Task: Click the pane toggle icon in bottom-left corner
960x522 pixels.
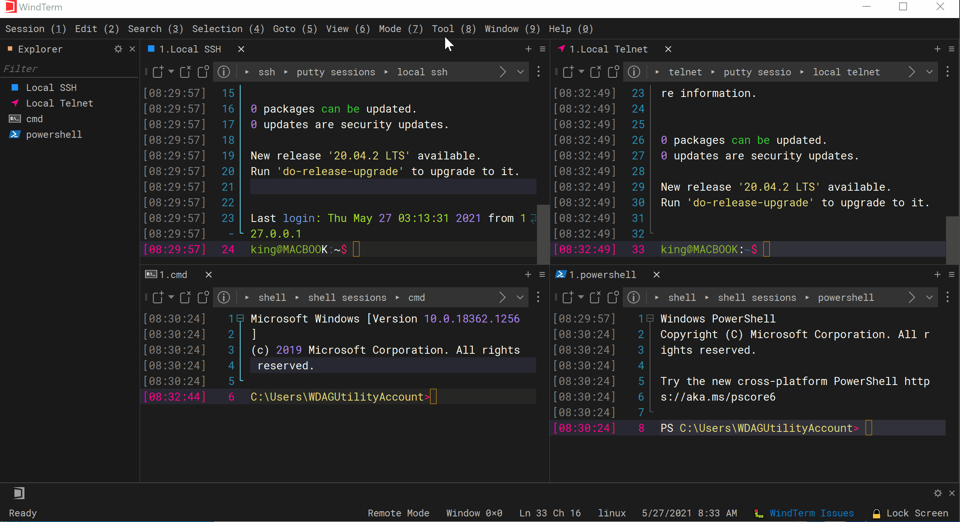Action: coord(18,493)
